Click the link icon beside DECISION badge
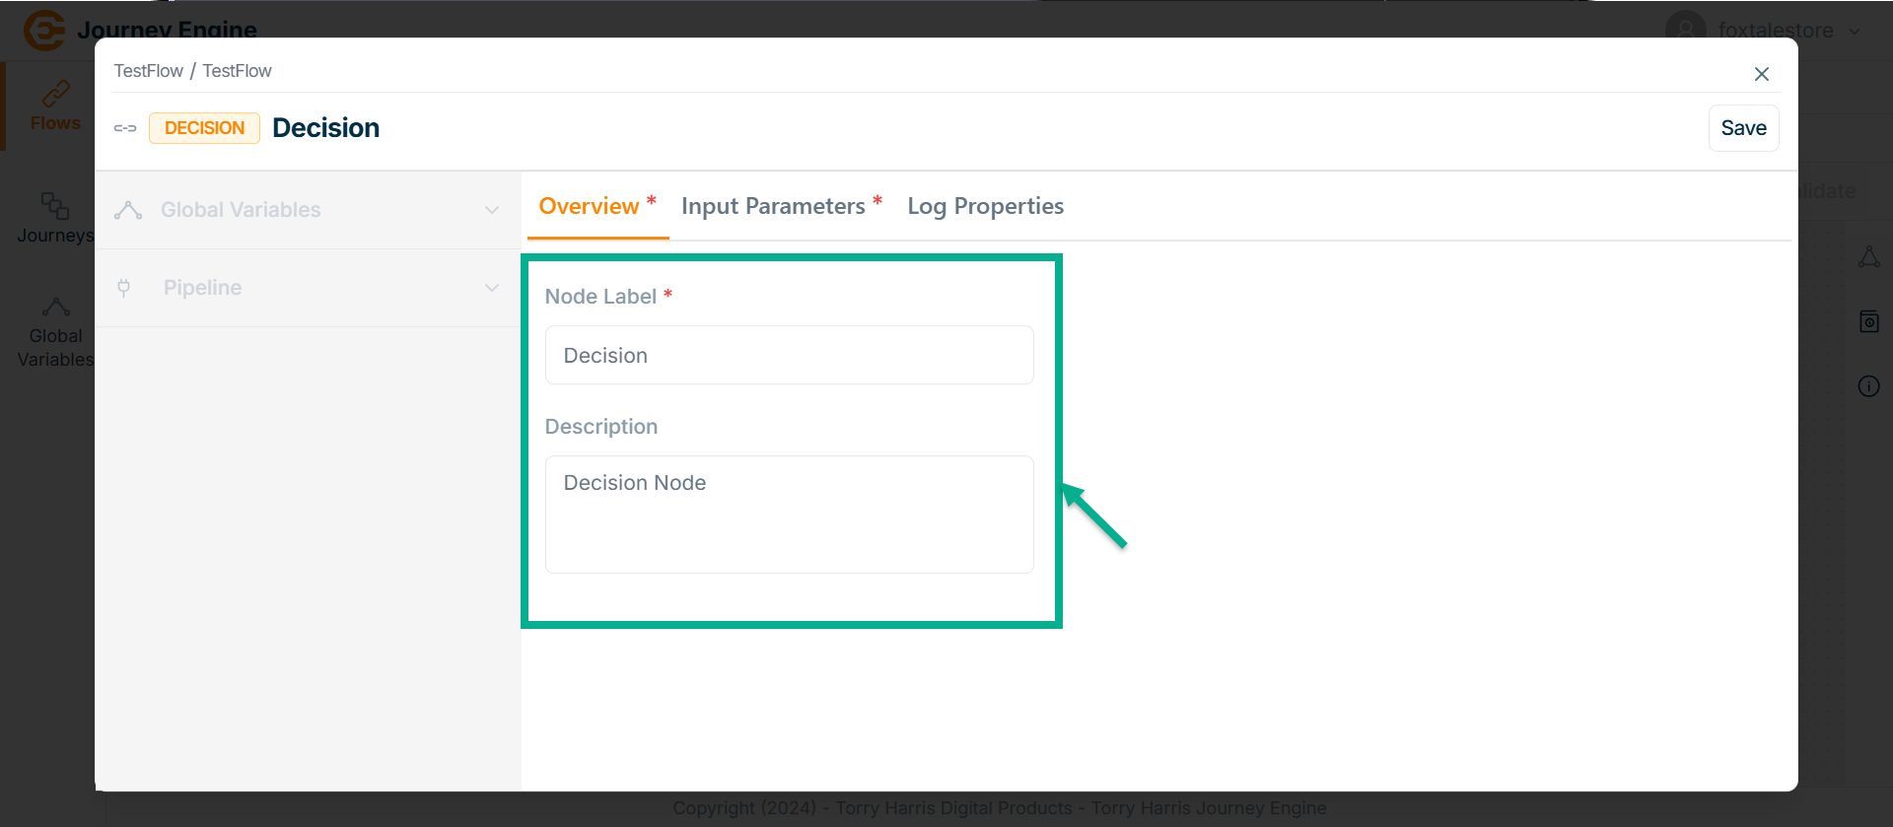1893x827 pixels. point(125,128)
